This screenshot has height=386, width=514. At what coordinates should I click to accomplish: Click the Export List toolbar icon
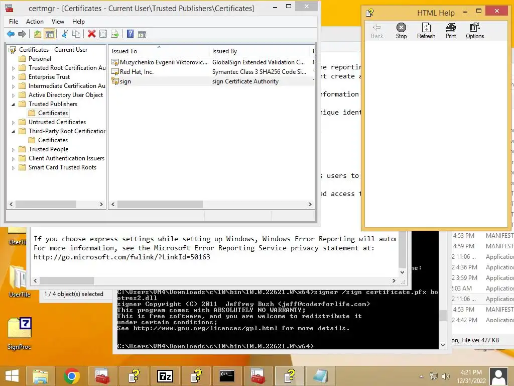point(115,34)
